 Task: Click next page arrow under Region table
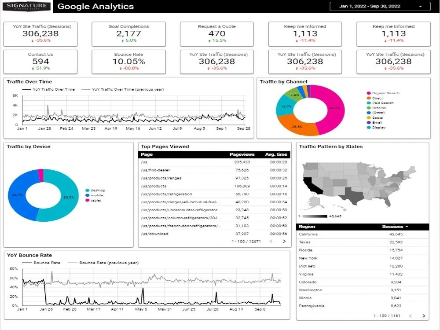[x=424, y=315]
